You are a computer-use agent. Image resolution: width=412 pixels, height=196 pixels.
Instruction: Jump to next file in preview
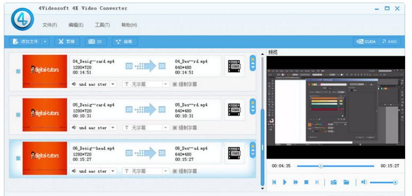click(x=317, y=182)
